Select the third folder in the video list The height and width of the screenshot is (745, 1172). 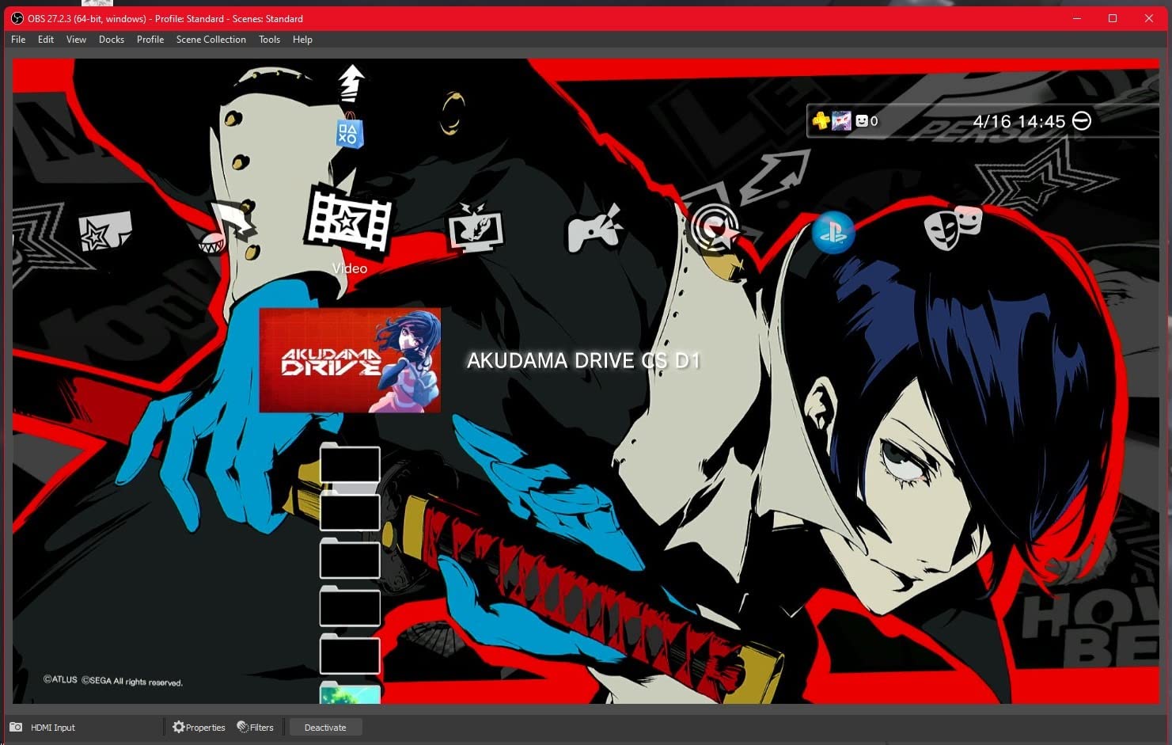click(x=350, y=559)
